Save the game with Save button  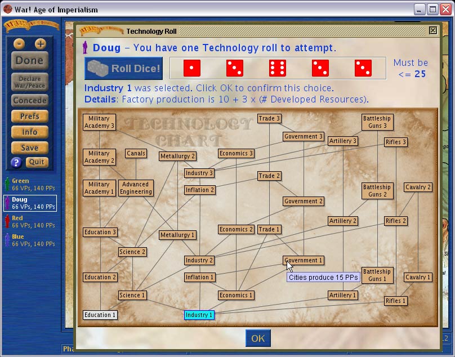[29, 148]
